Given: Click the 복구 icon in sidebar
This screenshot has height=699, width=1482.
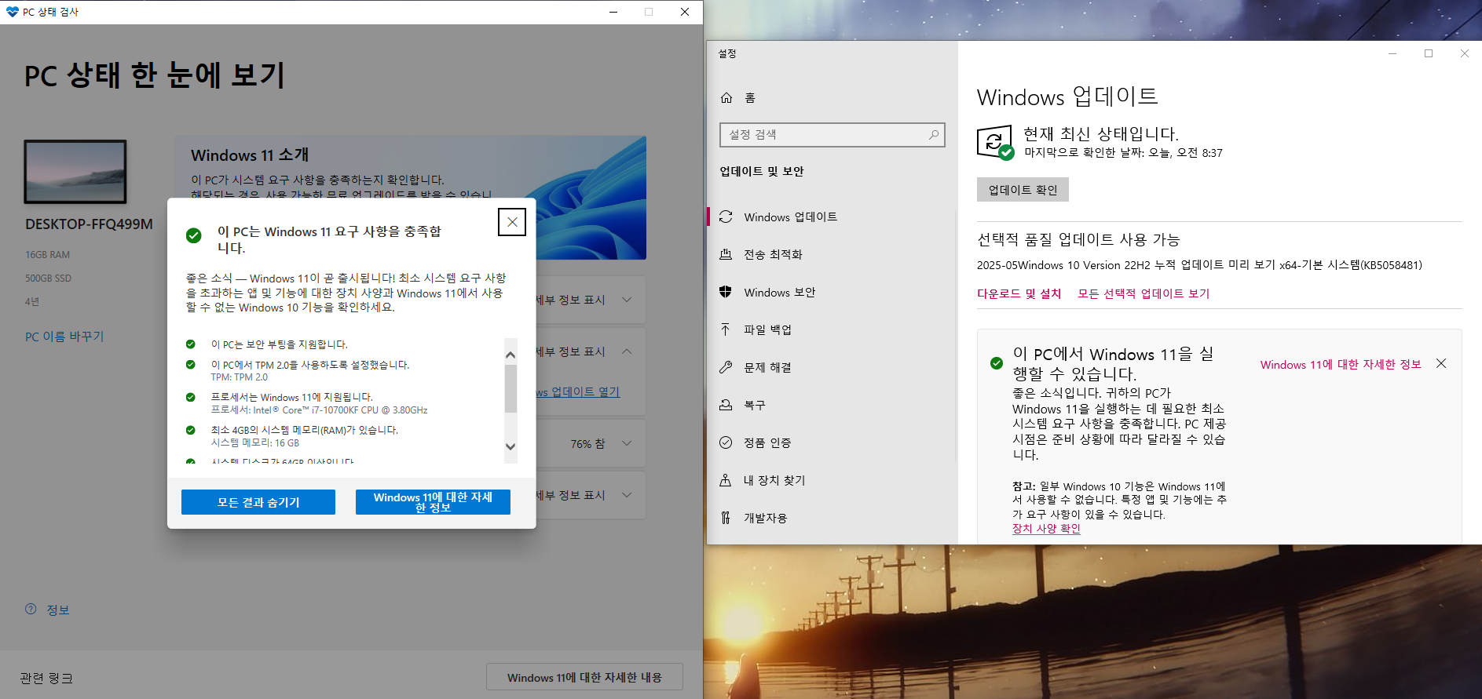Looking at the screenshot, I should point(726,405).
